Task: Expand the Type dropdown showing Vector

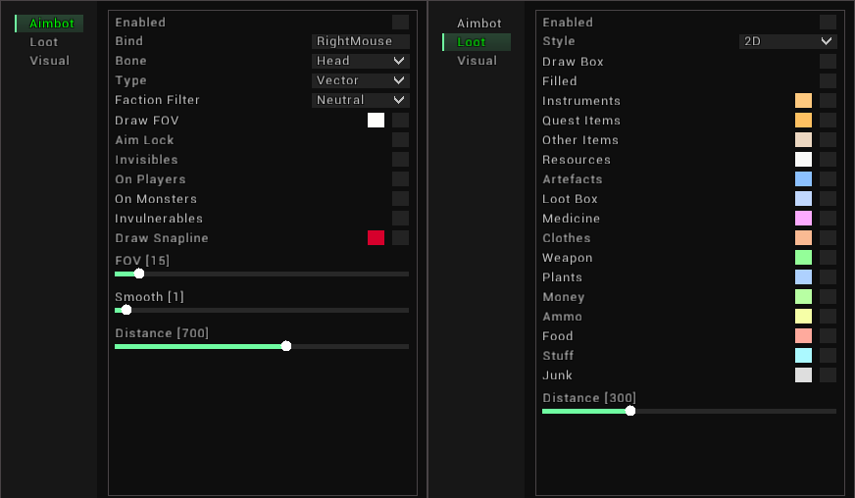Action: [360, 80]
